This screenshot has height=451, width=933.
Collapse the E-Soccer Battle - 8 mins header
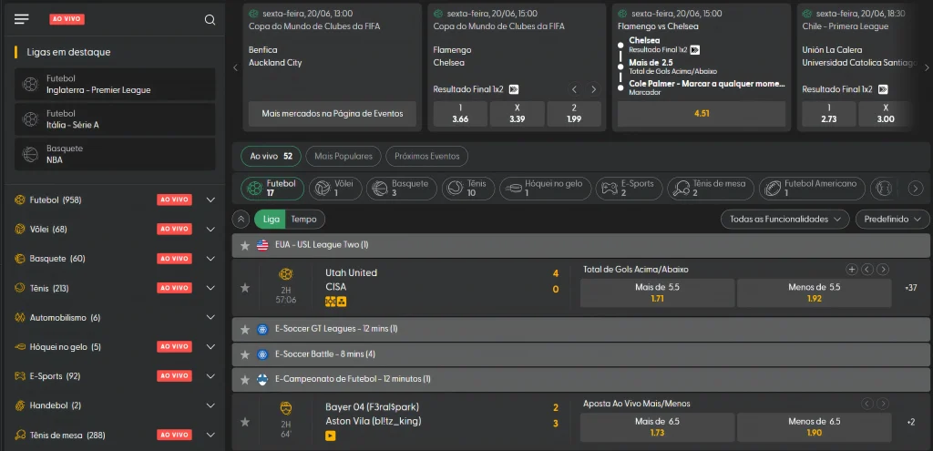click(x=580, y=354)
